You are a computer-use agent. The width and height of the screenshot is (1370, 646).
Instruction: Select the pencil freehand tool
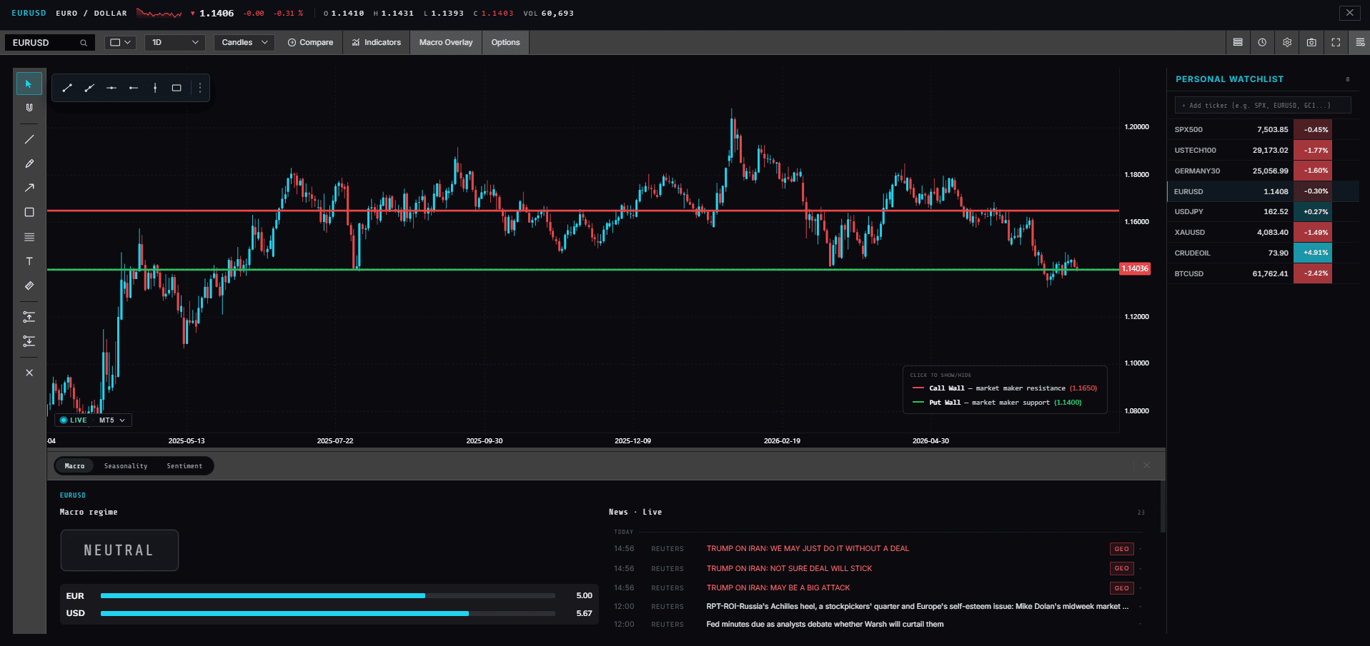click(29, 163)
